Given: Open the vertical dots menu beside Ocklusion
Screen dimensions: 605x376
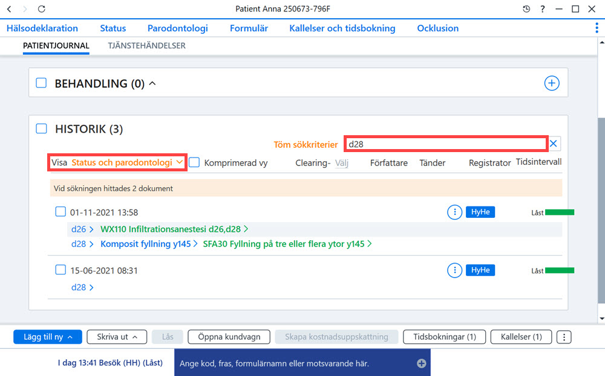Looking at the screenshot, I should [x=597, y=28].
